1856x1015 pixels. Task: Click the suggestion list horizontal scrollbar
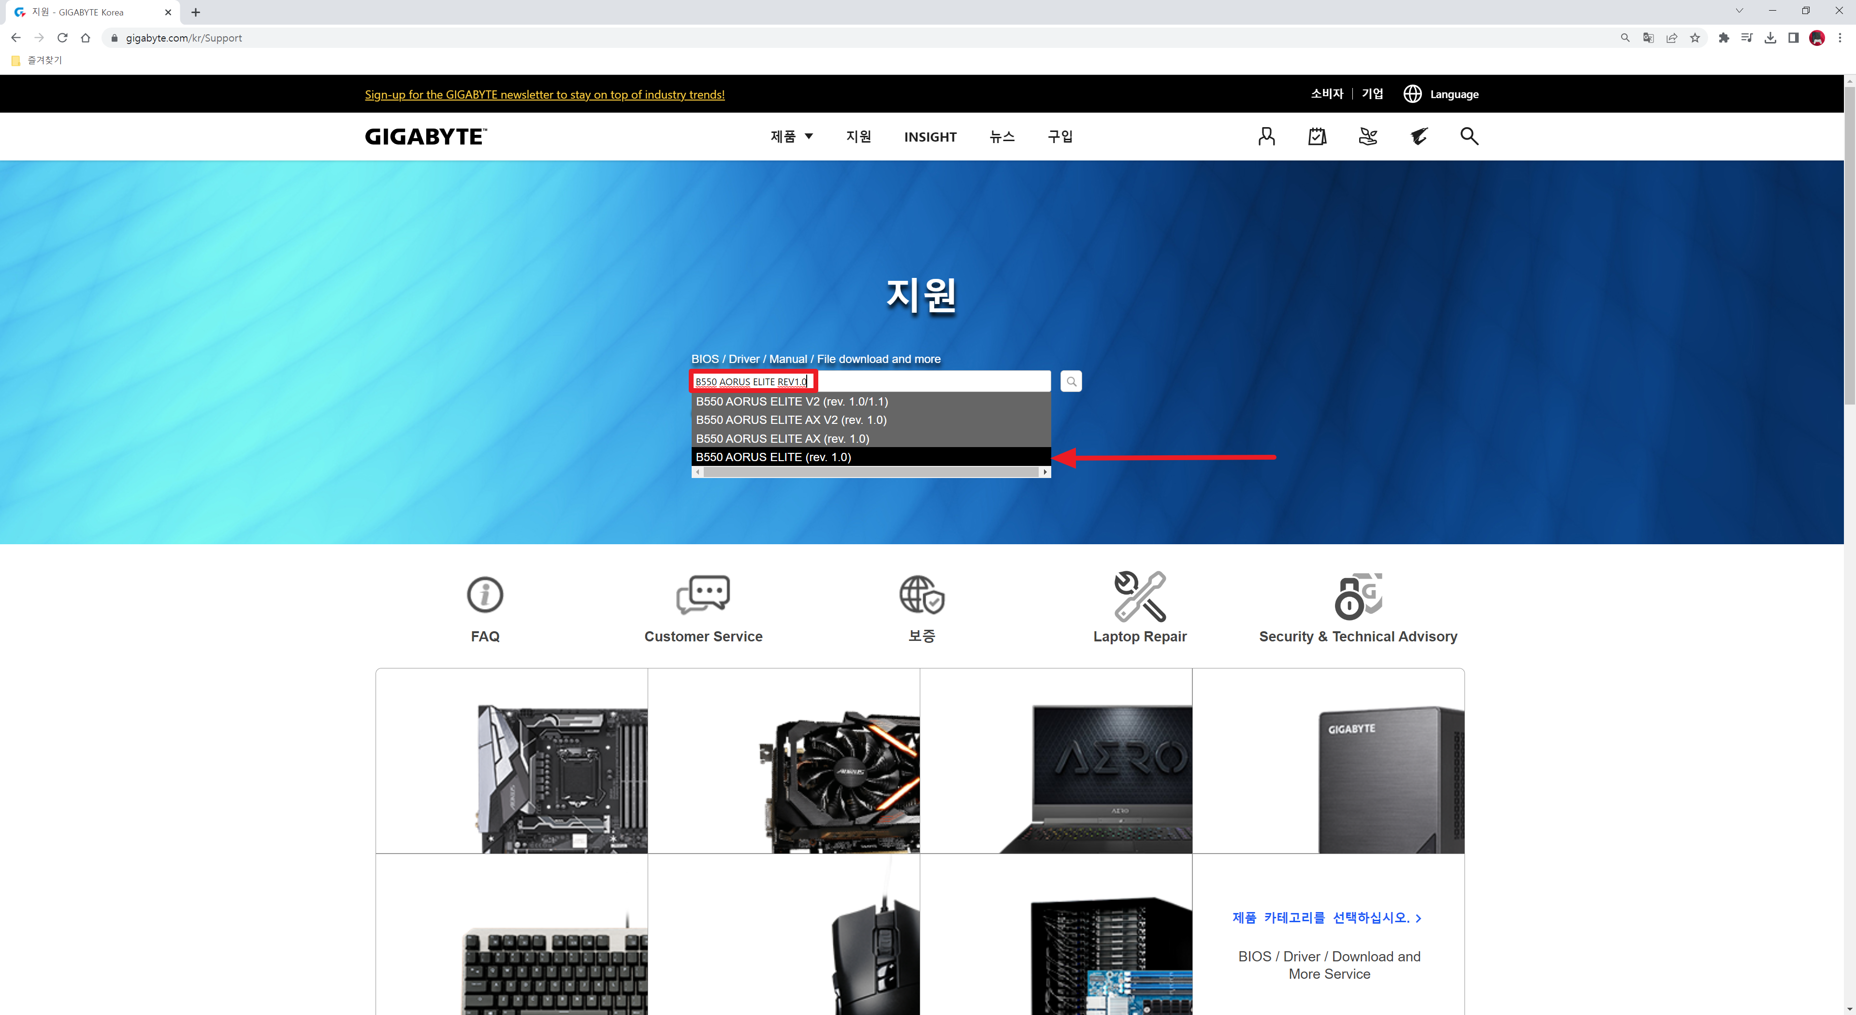(870, 472)
